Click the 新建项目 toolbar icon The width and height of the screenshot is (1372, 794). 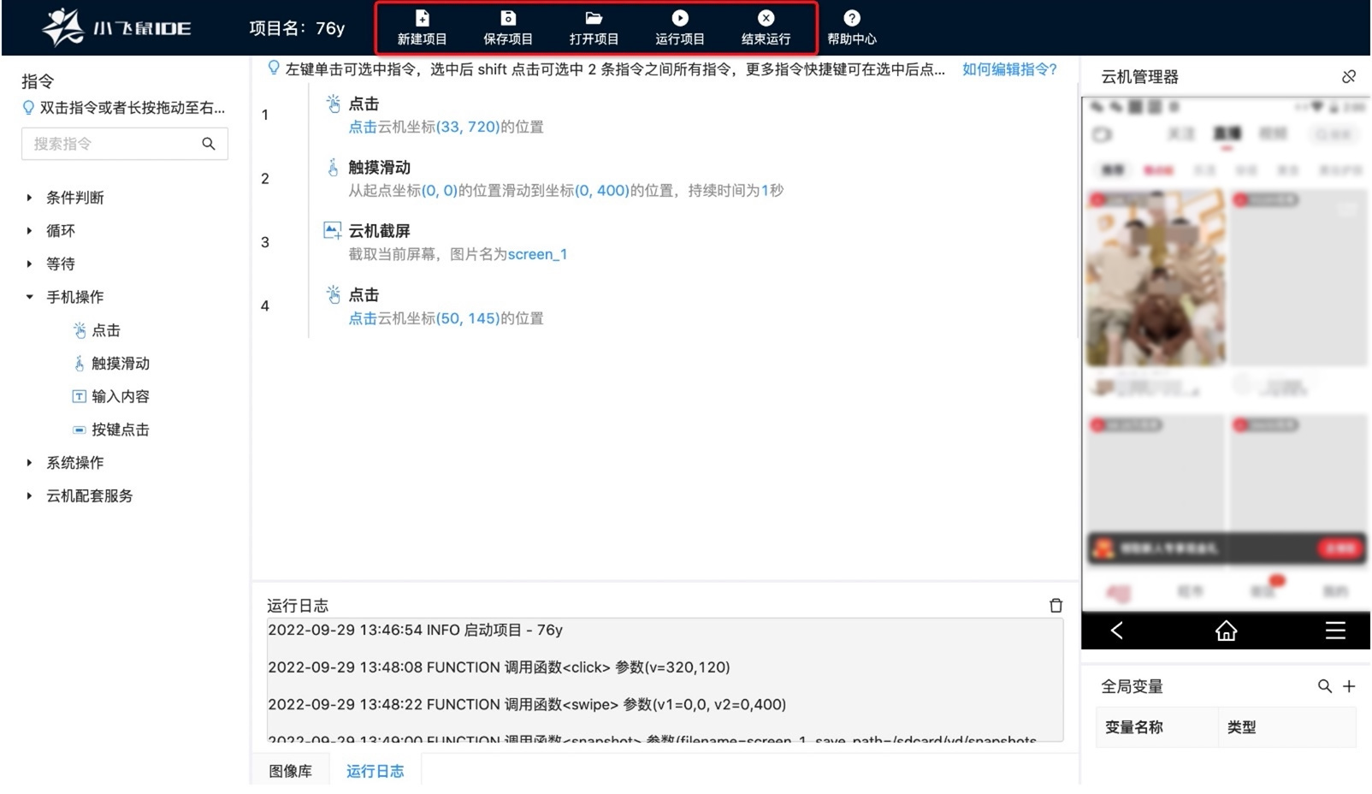[421, 27]
